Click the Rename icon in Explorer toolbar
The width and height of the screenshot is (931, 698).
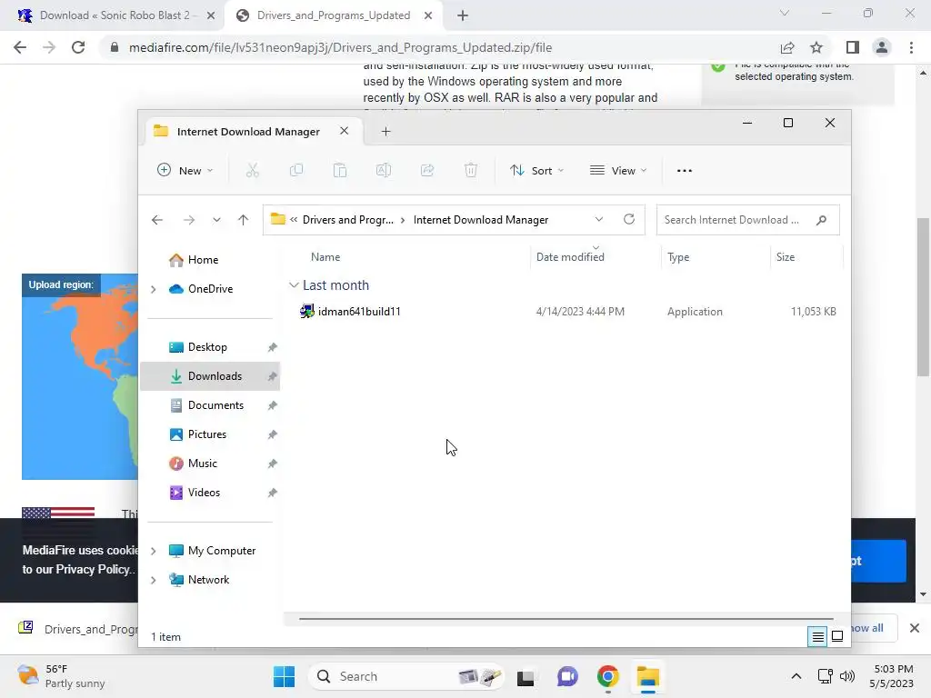pyautogui.click(x=384, y=170)
